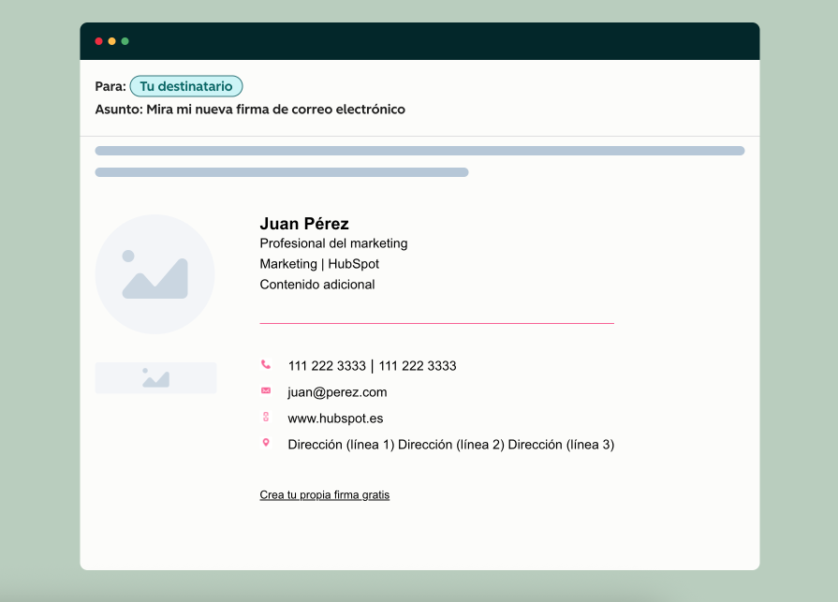
Task: Click the Contenido adicional text line
Action: [x=317, y=285]
